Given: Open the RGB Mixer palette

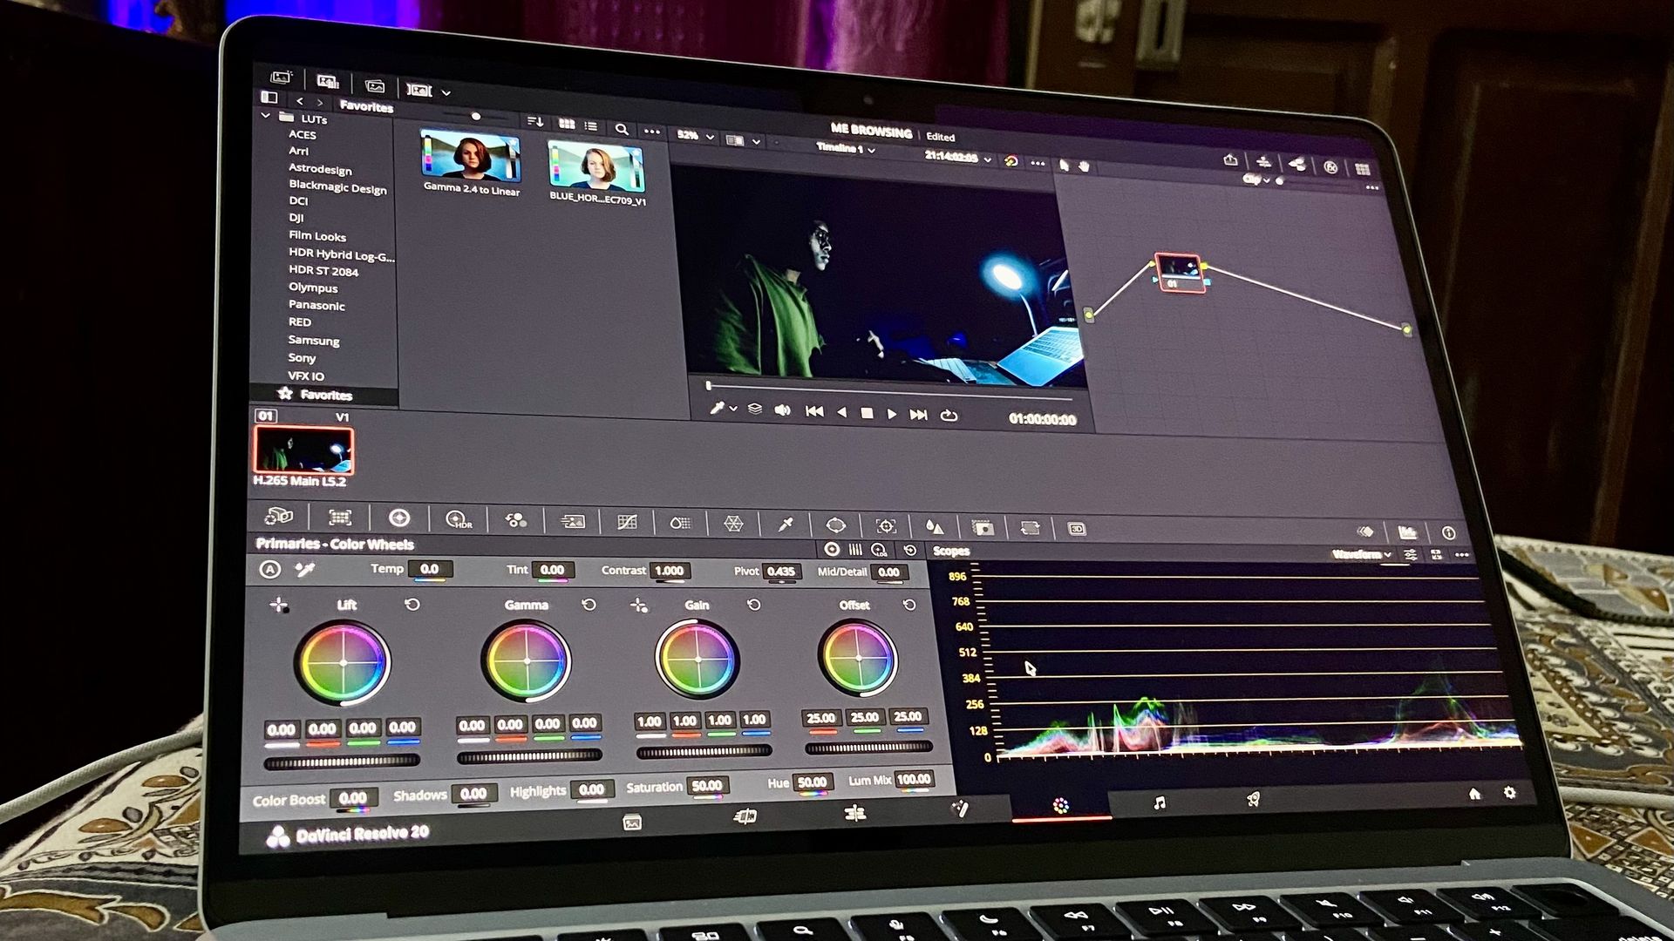Looking at the screenshot, I should pyautogui.click(x=515, y=520).
